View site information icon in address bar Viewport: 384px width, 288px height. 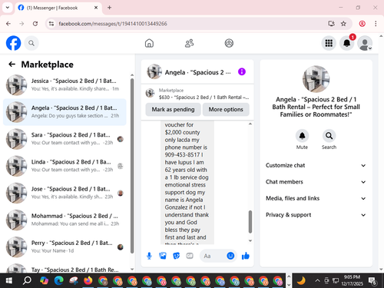click(x=51, y=24)
